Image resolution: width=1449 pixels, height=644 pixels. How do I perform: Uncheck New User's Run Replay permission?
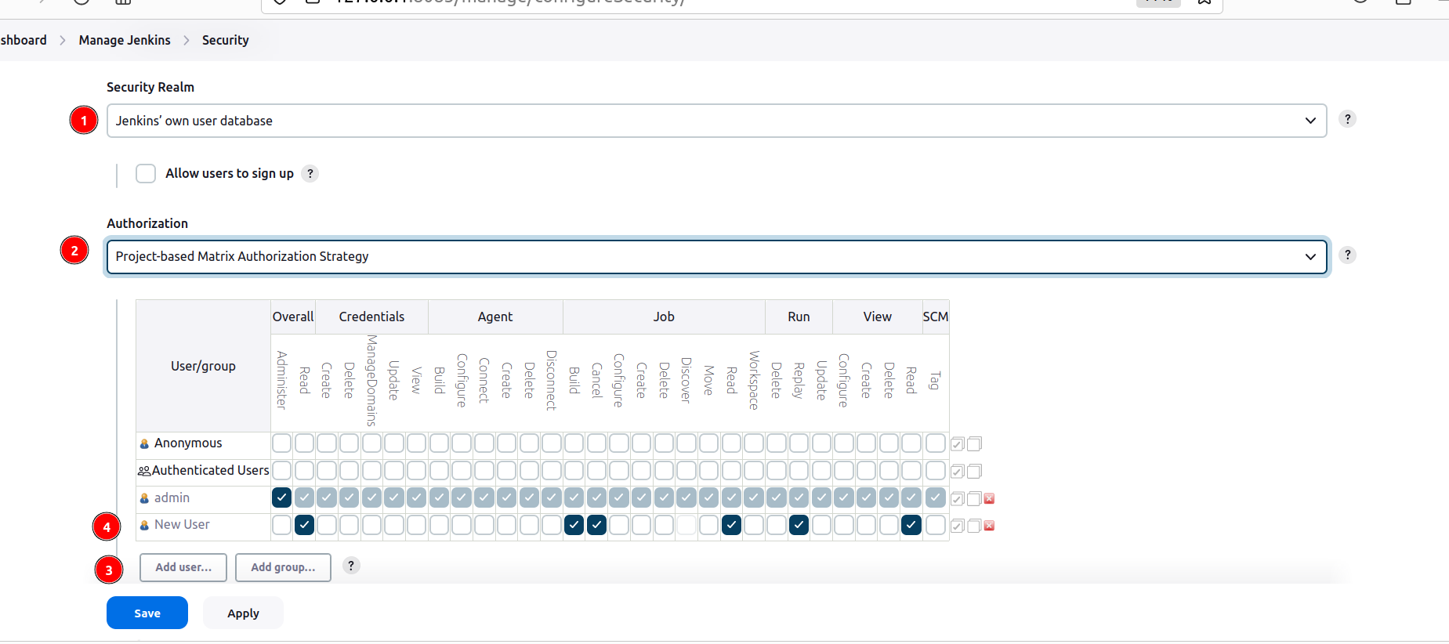799,525
